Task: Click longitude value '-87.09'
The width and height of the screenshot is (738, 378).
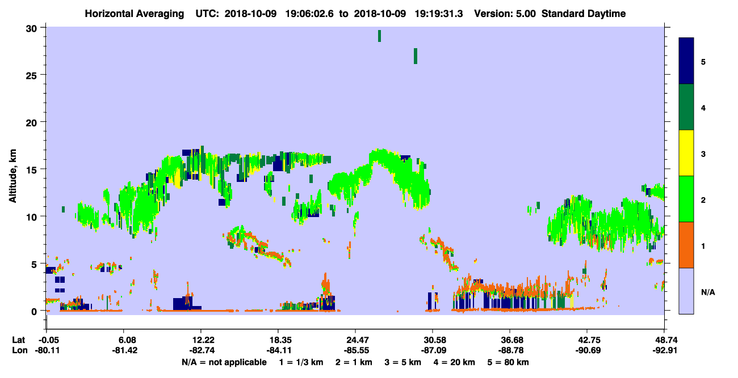Action: pyautogui.click(x=433, y=351)
